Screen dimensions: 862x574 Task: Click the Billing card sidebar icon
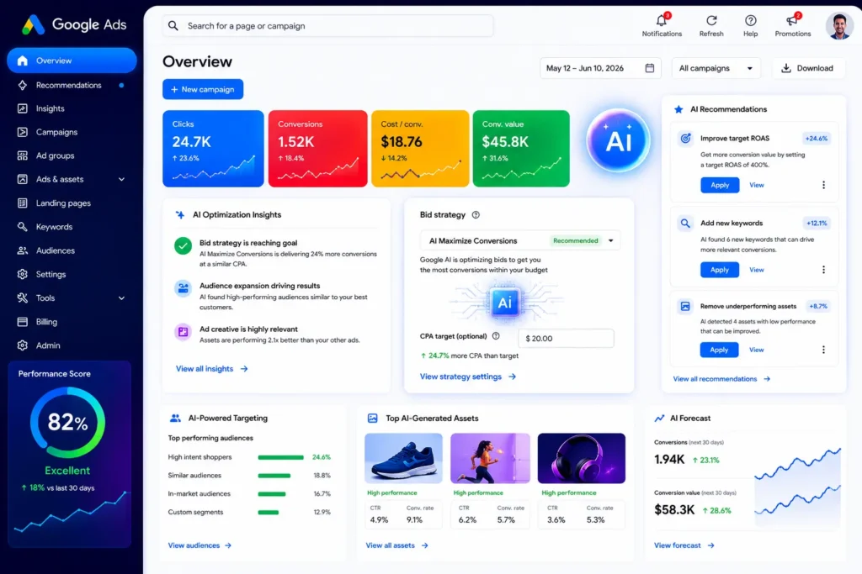tap(23, 322)
